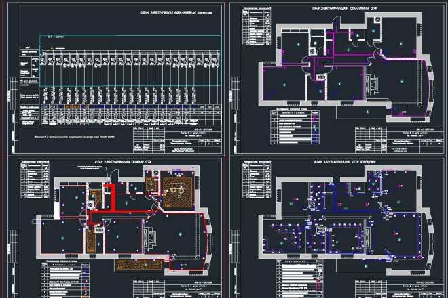Select the title block of blue lighting sheet
This screenshot has width=448, height=298.
(x=400, y=284)
